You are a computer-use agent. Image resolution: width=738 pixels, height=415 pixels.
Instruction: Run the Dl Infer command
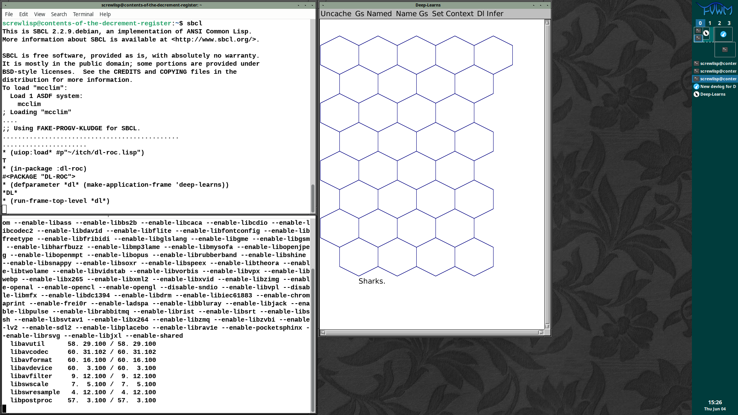[490, 14]
